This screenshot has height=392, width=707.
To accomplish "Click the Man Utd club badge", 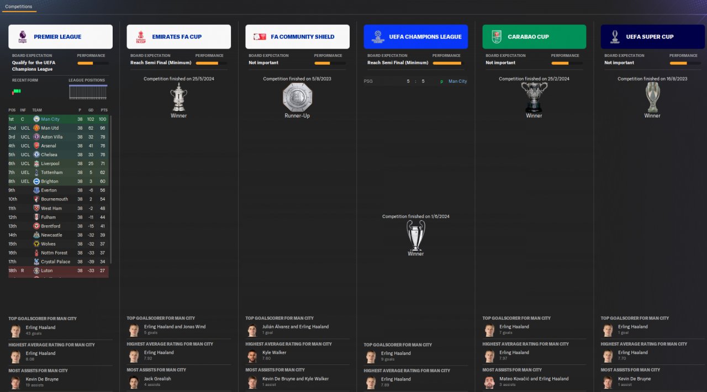I will tap(36, 128).
